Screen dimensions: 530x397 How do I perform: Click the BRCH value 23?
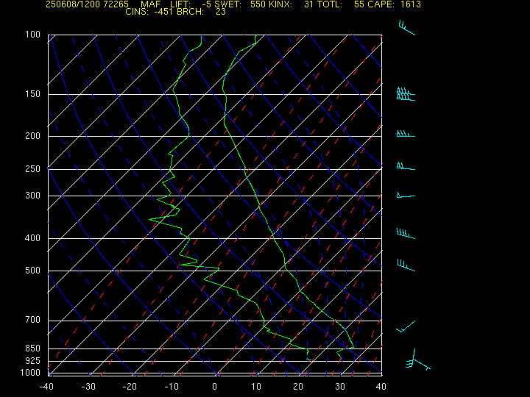(x=221, y=12)
